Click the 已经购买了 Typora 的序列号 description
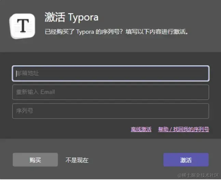Image resolution: width=221 pixels, height=180 pixels. (x=116, y=32)
